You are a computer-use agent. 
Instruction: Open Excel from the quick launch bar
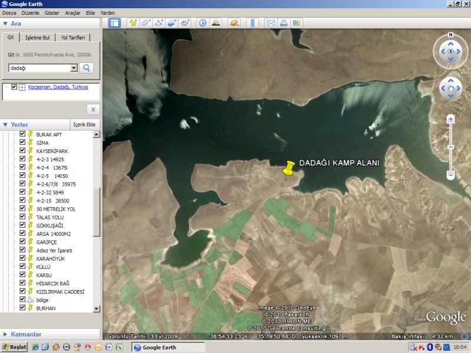coord(120,347)
